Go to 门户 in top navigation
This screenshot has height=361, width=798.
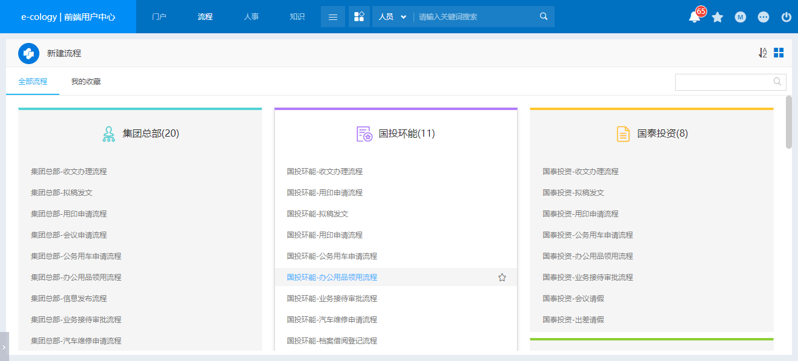coord(159,17)
